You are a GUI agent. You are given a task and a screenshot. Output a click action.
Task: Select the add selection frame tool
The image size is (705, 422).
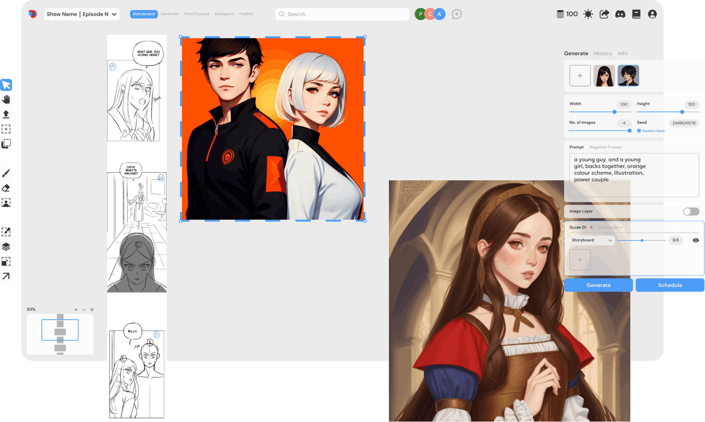tap(6, 129)
